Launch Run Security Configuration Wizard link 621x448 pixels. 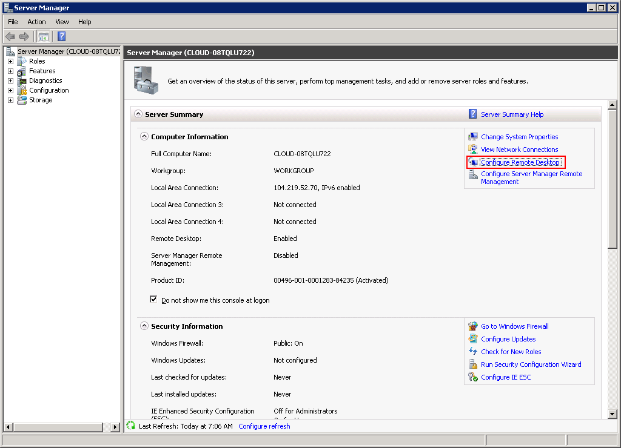[x=531, y=364]
